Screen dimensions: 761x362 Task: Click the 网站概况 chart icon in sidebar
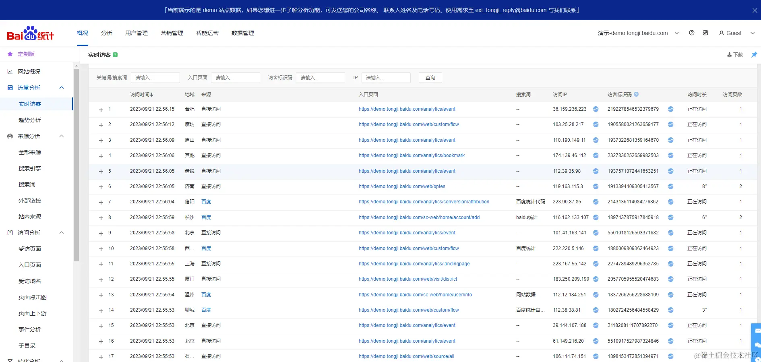pos(10,72)
